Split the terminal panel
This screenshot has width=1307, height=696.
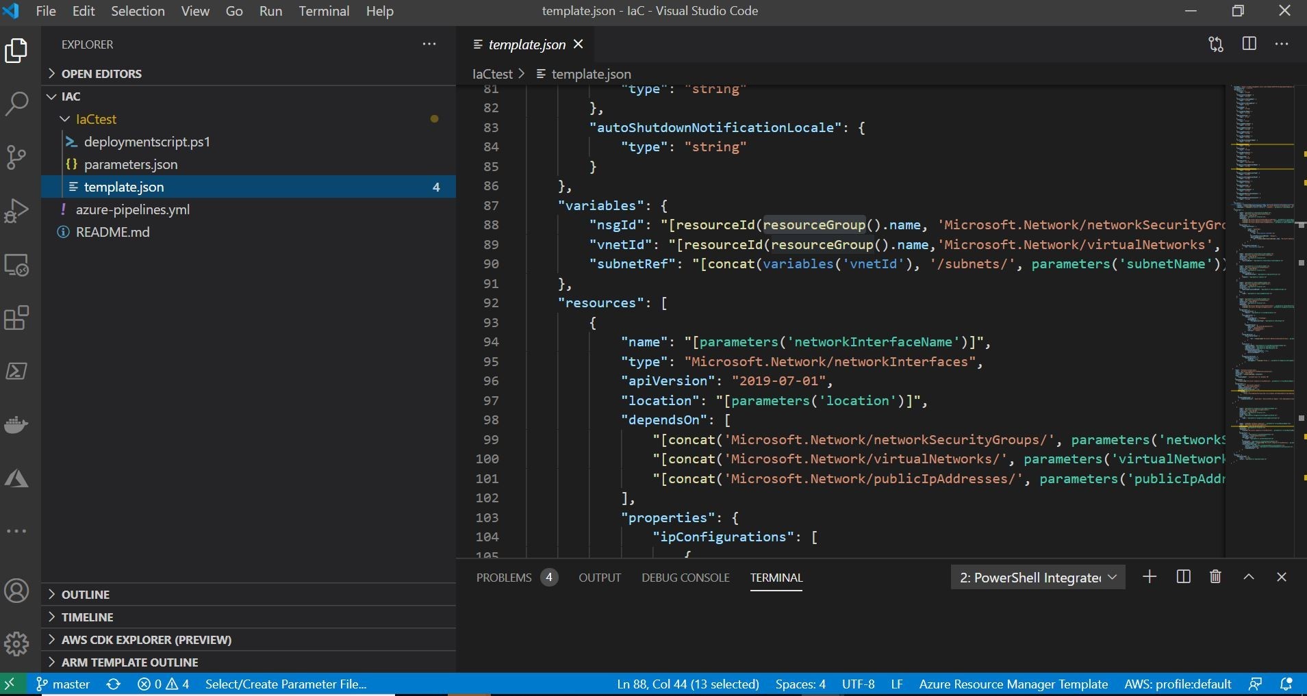pos(1183,577)
